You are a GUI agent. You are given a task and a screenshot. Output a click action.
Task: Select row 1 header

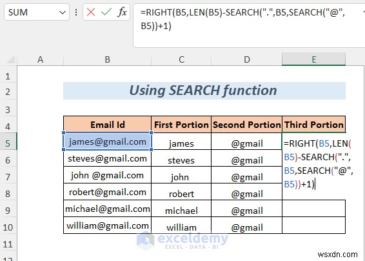(x=8, y=76)
